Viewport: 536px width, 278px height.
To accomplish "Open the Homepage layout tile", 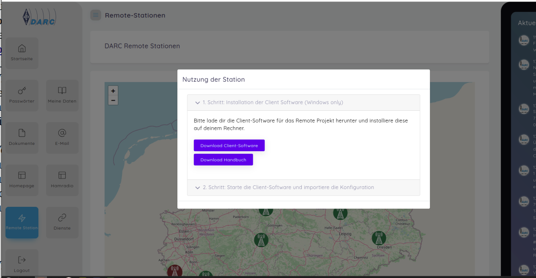I will click(x=22, y=180).
